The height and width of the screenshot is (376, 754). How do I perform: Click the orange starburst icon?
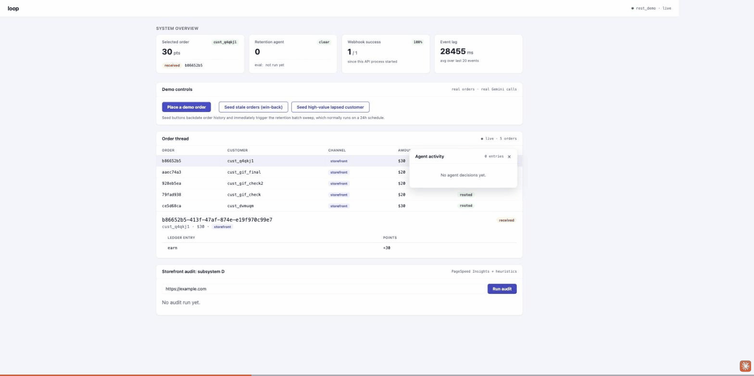tap(745, 366)
